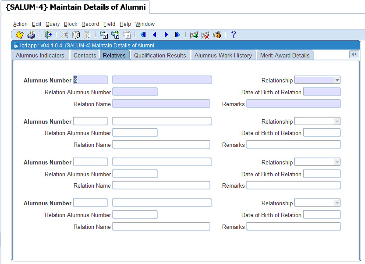Click the Help question mark icon
365x264 pixels.
point(234,35)
